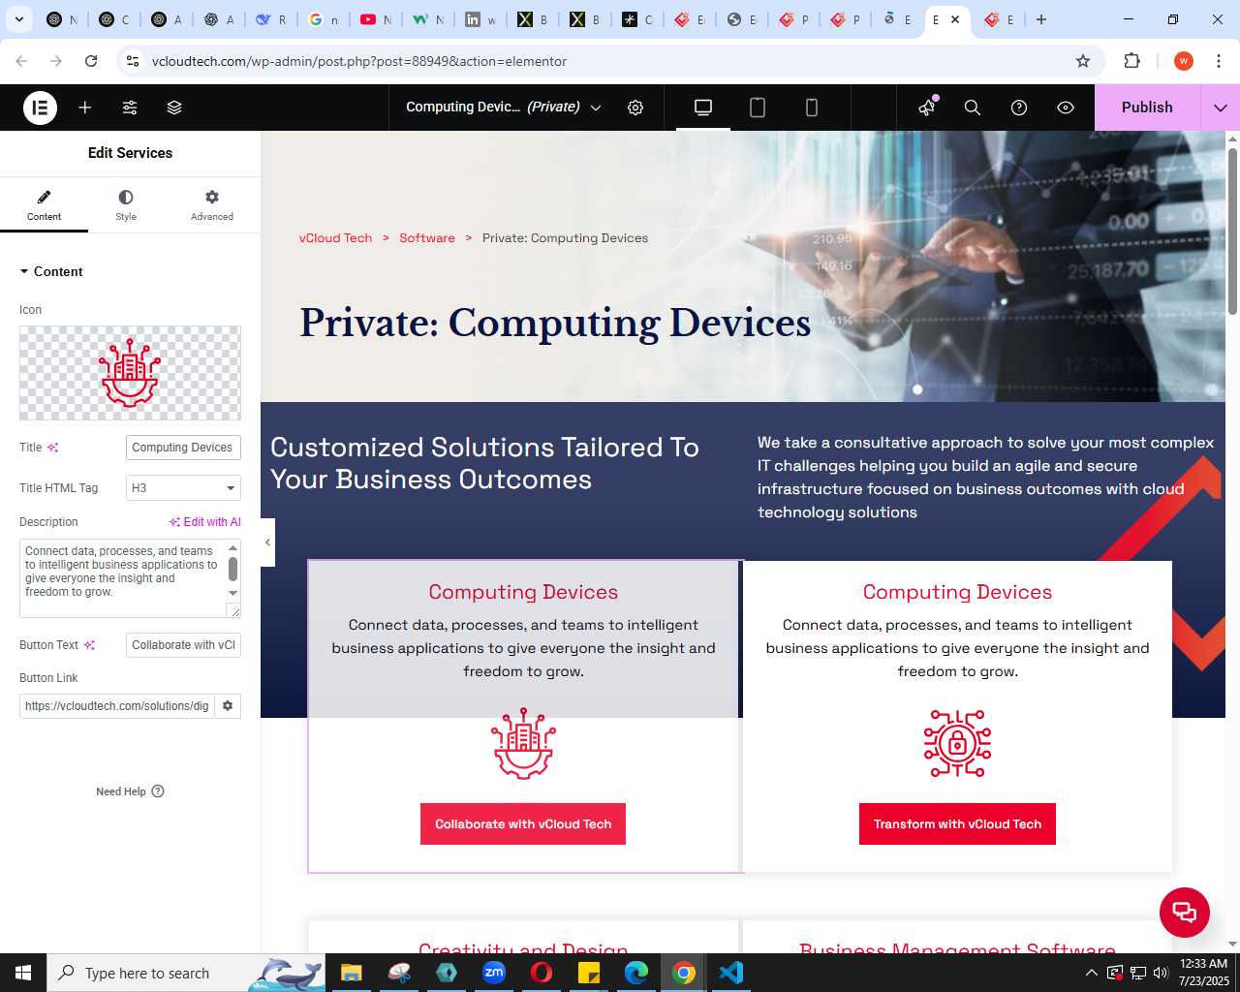
Task: Expand the tab search dropdown
Action: pyautogui.click(x=19, y=19)
